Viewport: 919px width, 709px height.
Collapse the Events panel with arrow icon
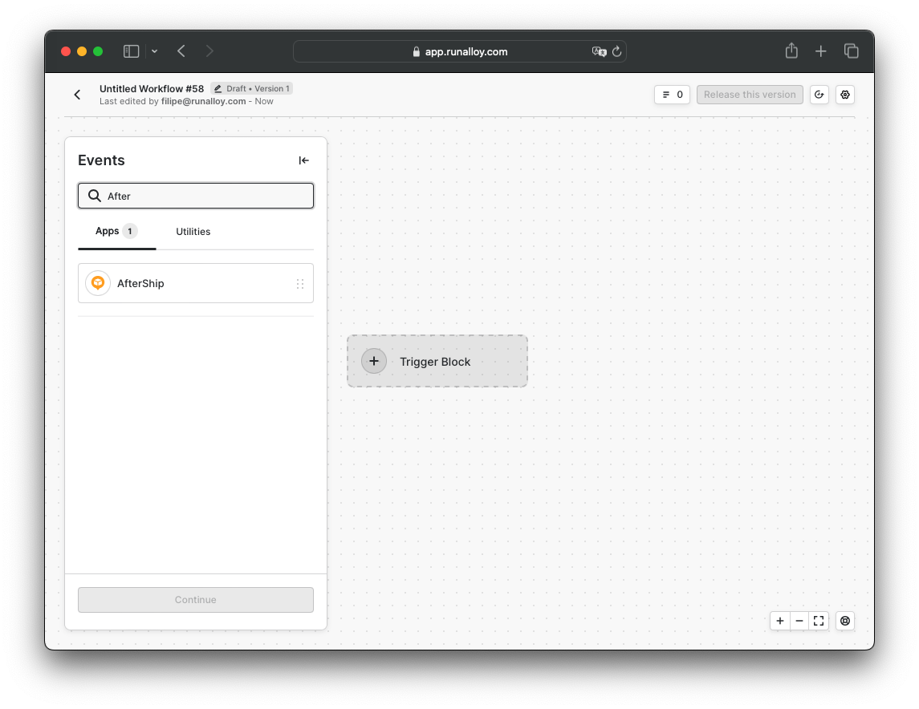point(303,160)
